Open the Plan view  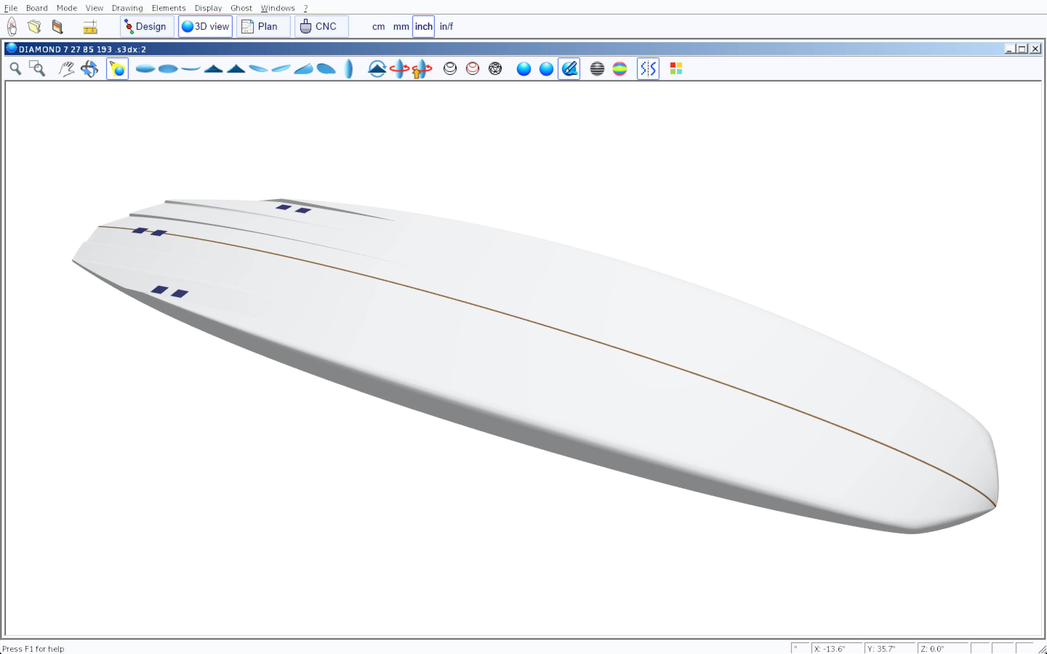[x=263, y=27]
